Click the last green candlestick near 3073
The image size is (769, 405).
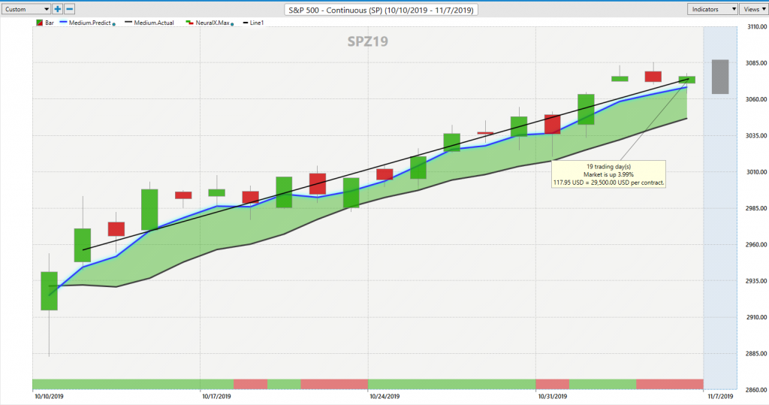pyautogui.click(x=686, y=80)
